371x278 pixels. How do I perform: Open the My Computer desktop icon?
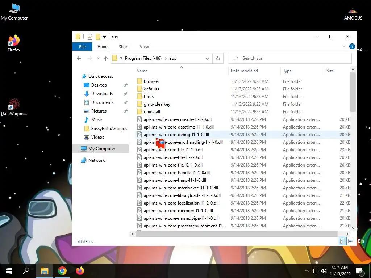coord(14,12)
